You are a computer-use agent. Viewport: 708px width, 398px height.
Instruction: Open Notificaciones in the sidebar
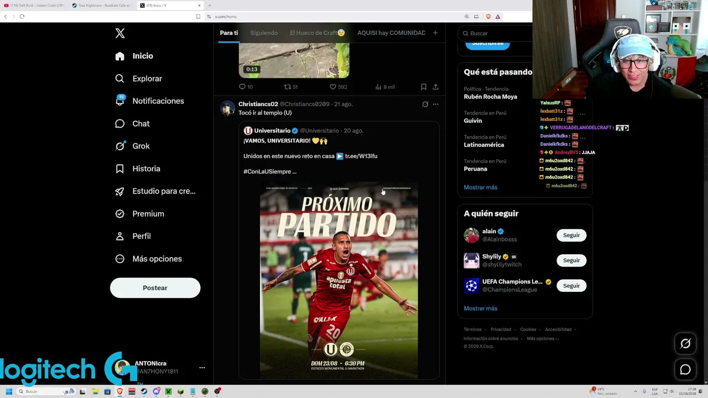pos(150,101)
